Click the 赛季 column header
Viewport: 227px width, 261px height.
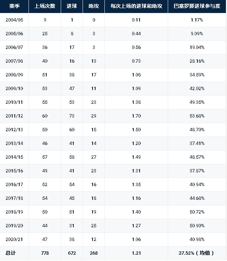pyautogui.click(x=14, y=6)
